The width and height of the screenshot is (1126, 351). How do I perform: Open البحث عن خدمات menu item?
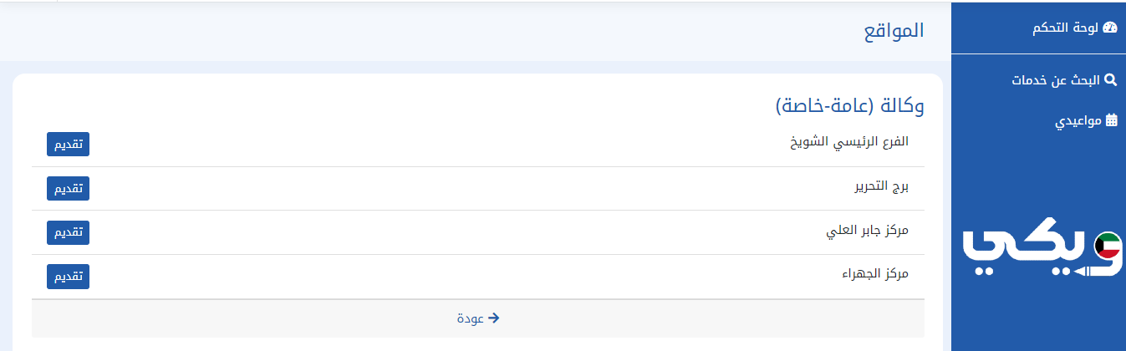tap(1056, 80)
